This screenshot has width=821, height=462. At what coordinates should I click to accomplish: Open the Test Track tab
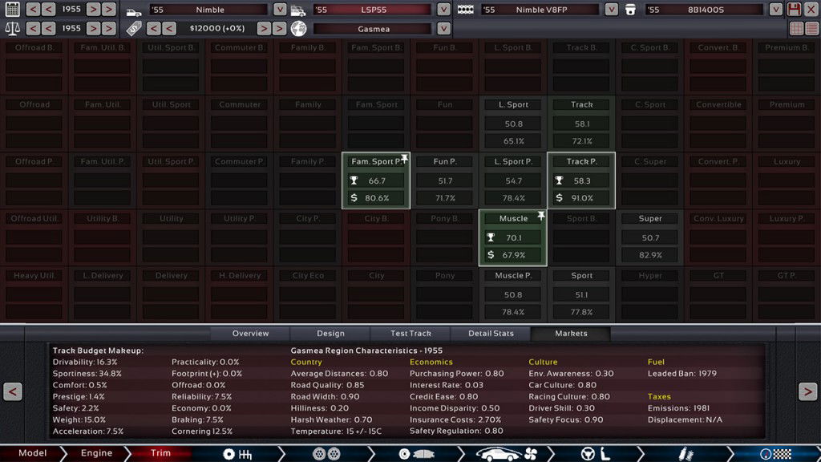click(x=410, y=334)
